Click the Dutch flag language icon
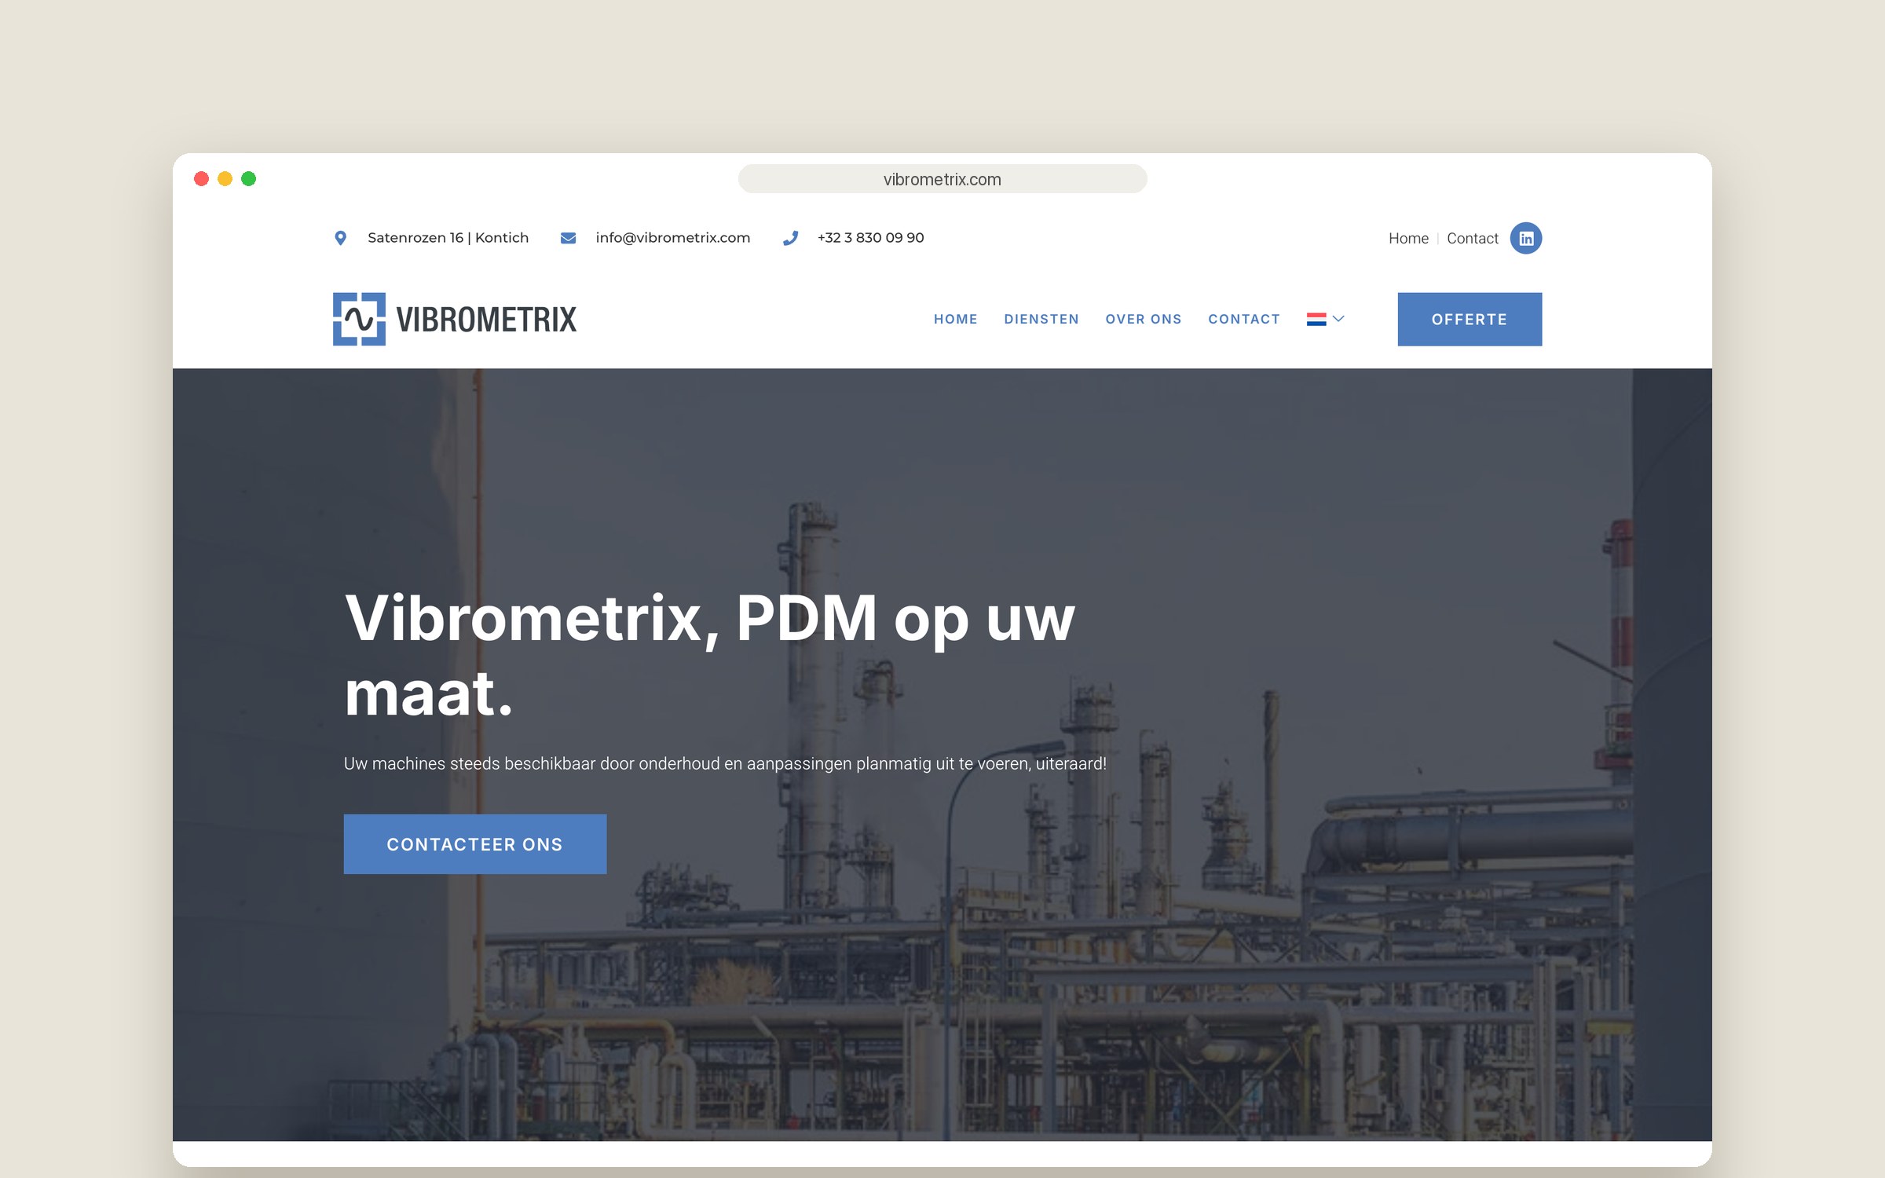 1316,319
